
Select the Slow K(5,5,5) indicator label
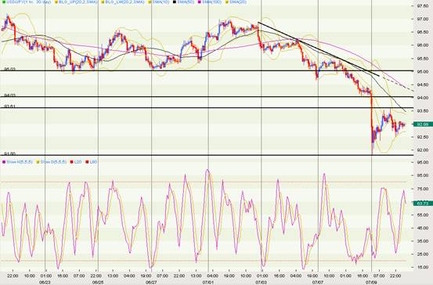pos(20,162)
